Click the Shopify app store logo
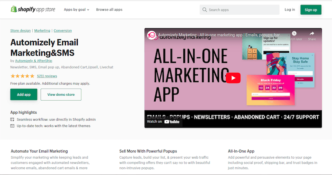Image resolution: width=332 pixels, height=175 pixels. 33,9
